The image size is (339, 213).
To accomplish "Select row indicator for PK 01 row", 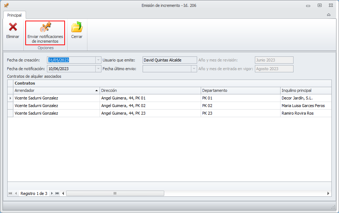I will coord(10,98).
